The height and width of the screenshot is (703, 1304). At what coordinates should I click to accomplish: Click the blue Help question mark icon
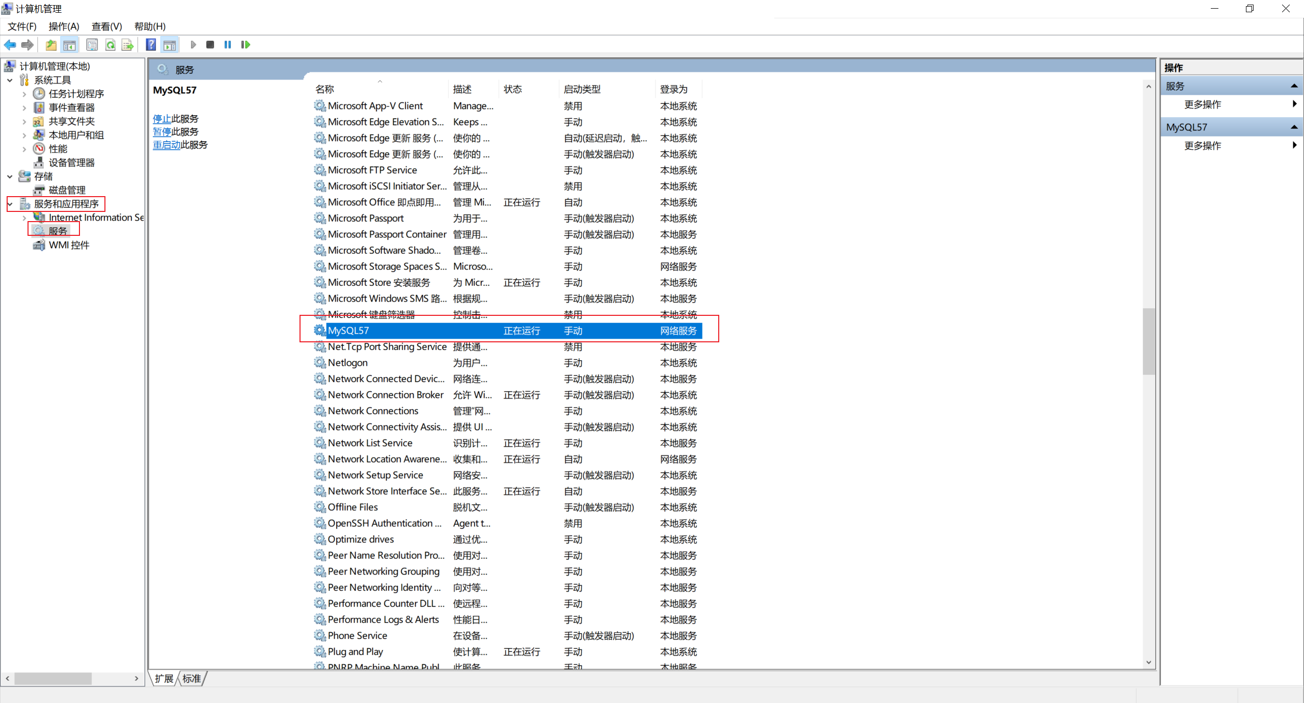point(151,45)
